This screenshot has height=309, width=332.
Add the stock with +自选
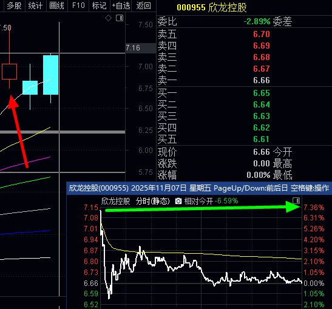(121, 5)
